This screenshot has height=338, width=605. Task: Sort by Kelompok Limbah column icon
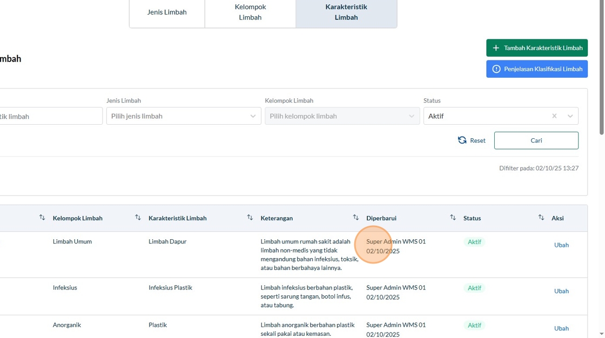[x=138, y=218]
